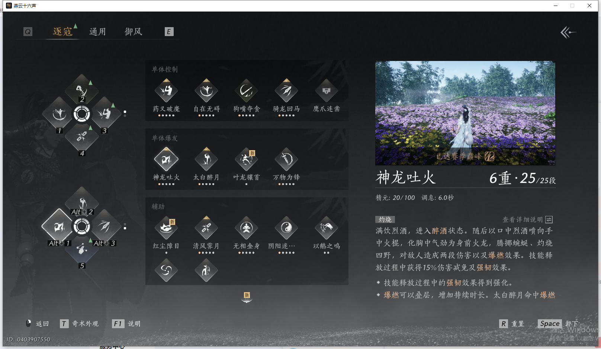Collapse the panel with the top-right arrows
Screen dimensions: 601x349
coord(568,33)
